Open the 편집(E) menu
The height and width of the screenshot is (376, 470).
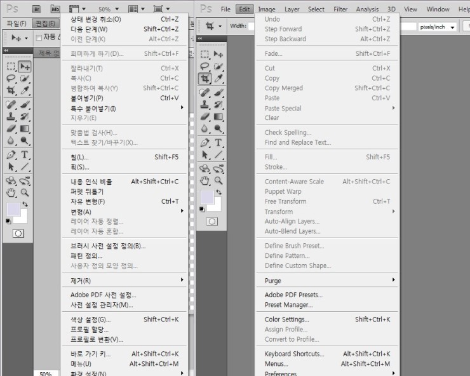(x=45, y=23)
